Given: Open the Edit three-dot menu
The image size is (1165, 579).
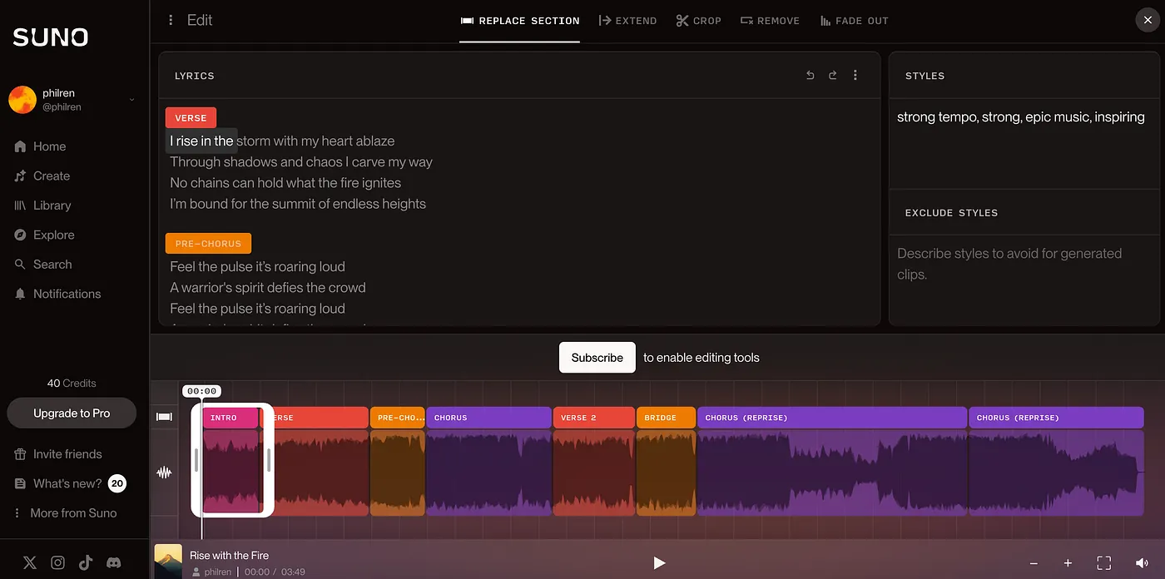Looking at the screenshot, I should click(171, 20).
